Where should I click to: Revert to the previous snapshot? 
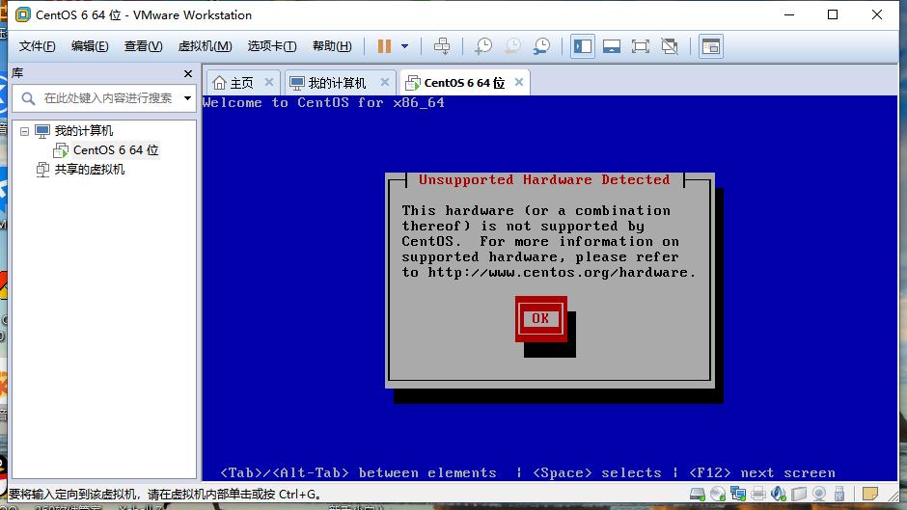click(512, 46)
